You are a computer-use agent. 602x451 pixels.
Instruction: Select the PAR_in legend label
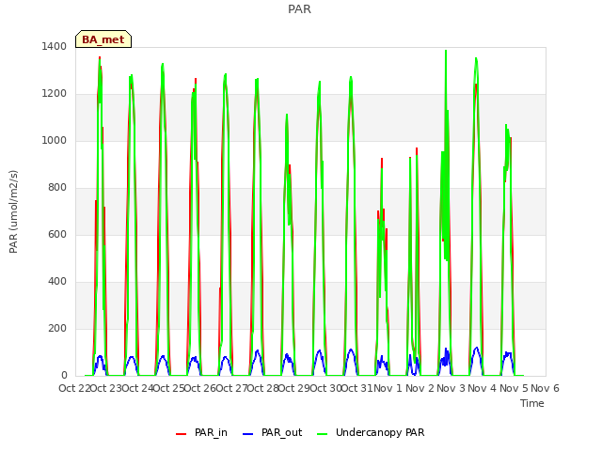(211, 432)
